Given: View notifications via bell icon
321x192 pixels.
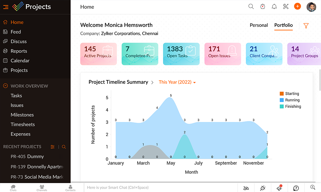Looking at the screenshot, I should tap(274, 6).
